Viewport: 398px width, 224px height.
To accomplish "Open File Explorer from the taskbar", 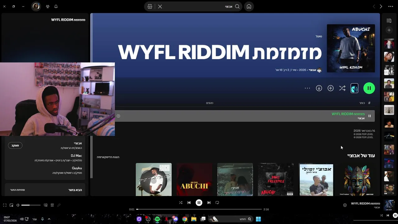I will coord(194,219).
